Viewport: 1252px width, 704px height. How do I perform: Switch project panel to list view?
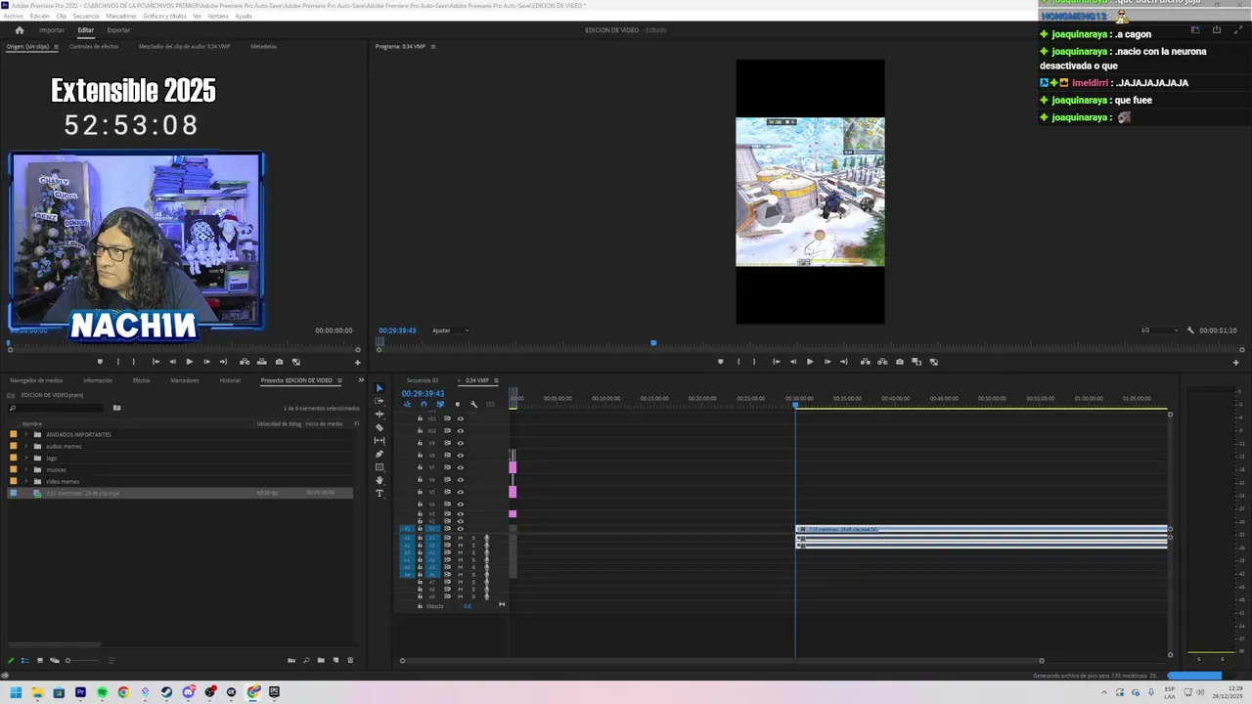pyautogui.click(x=25, y=660)
